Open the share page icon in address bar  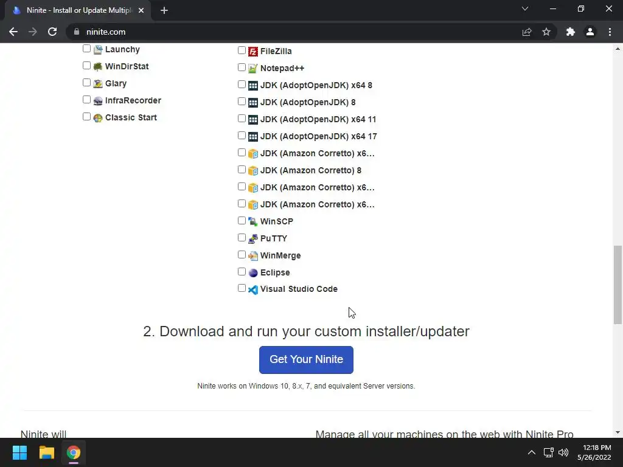pos(527,32)
